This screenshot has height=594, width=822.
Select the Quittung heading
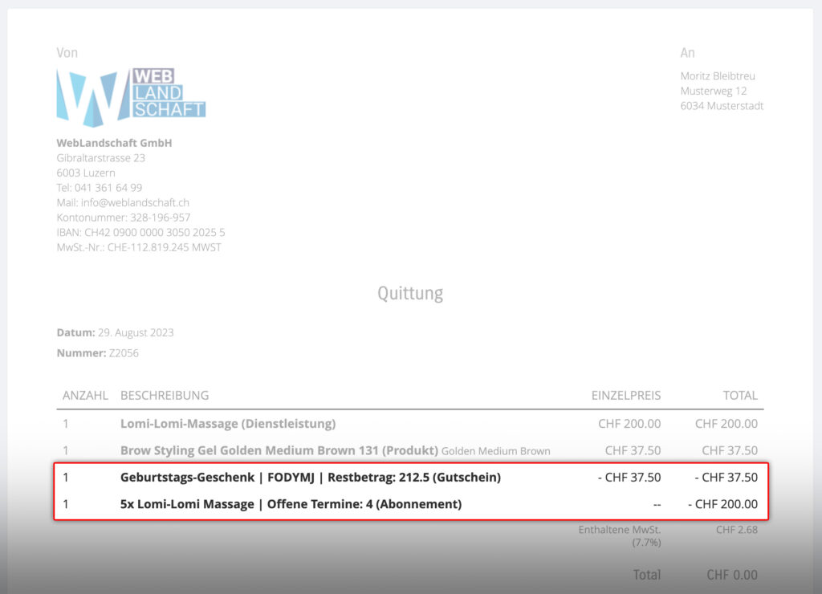click(410, 294)
